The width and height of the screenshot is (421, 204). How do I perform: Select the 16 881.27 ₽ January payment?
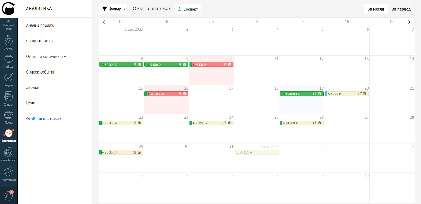[256, 152]
